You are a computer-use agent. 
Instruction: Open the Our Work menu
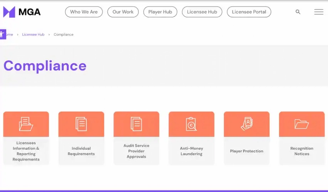click(x=123, y=12)
